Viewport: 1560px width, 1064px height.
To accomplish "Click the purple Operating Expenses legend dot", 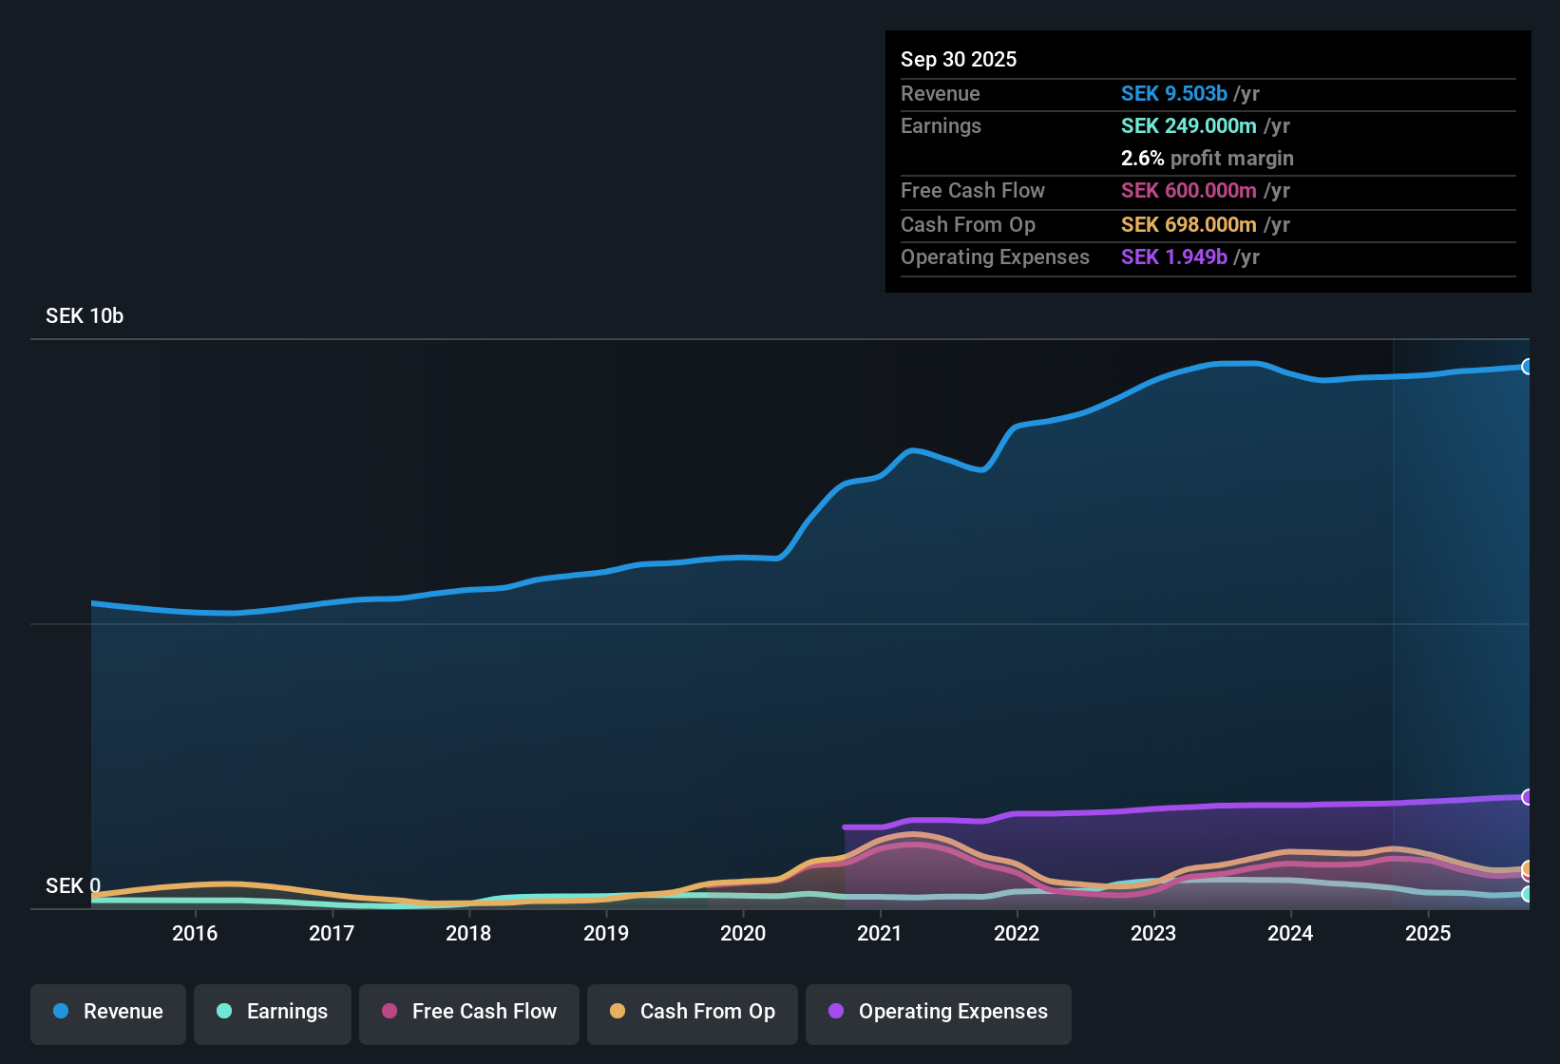I will 836,1011.
